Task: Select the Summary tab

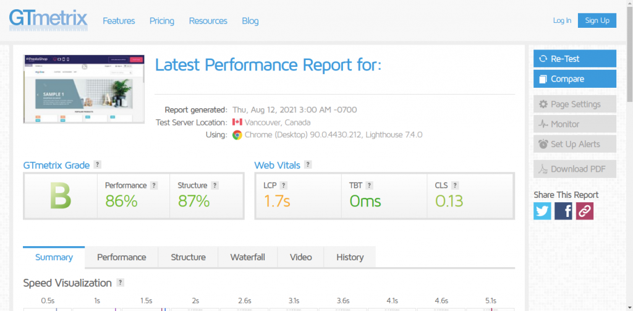Action: (54, 257)
